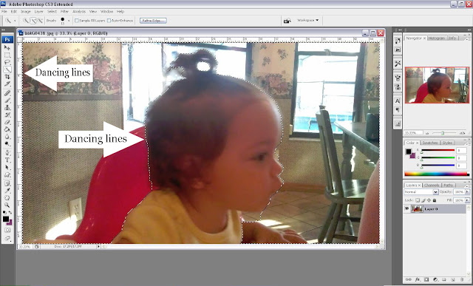Select the Rectangular Marquee tool
The image size is (473, 286).
[7, 55]
